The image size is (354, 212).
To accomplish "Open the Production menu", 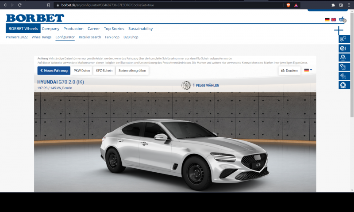I will (x=73, y=29).
